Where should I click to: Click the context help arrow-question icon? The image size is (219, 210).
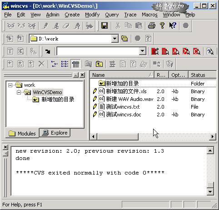(173, 25)
